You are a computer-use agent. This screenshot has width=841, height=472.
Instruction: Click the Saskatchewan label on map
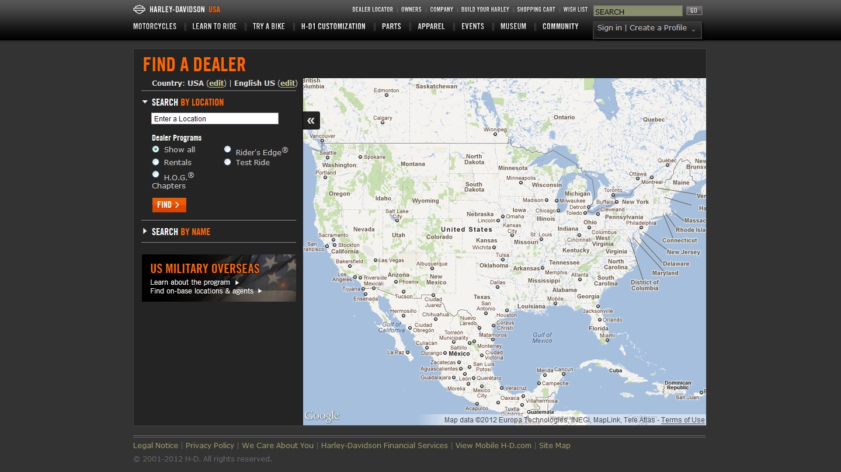pyautogui.click(x=436, y=86)
